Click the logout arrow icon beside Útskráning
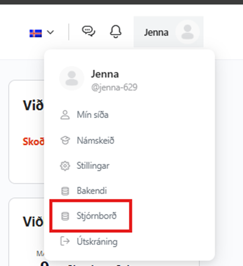 65,241
